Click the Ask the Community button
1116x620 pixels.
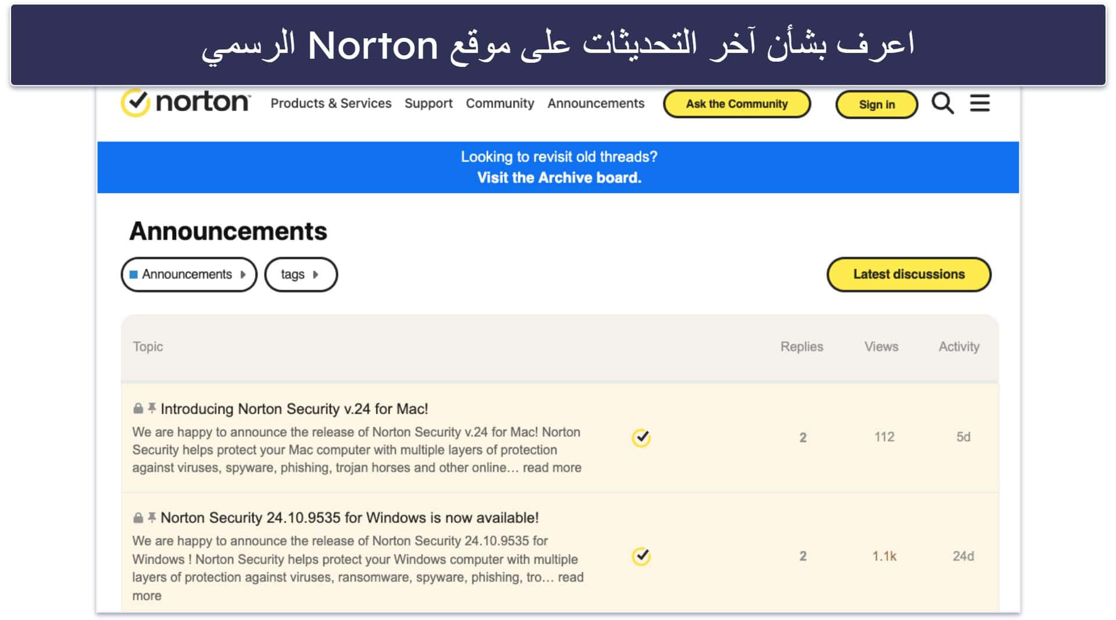(x=737, y=104)
